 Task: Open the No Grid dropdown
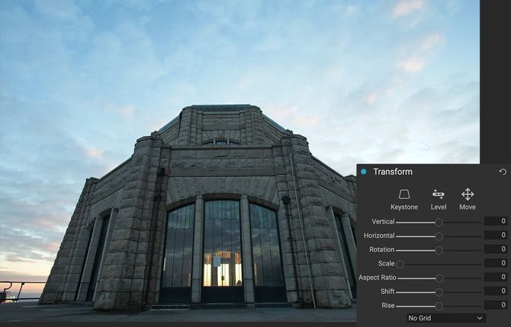pyautogui.click(x=446, y=318)
